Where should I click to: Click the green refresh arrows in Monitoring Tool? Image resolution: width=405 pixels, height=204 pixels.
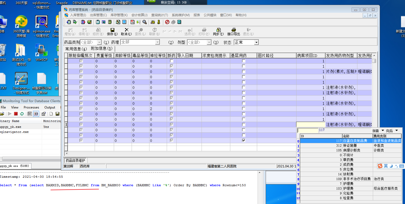click(x=22, y=114)
